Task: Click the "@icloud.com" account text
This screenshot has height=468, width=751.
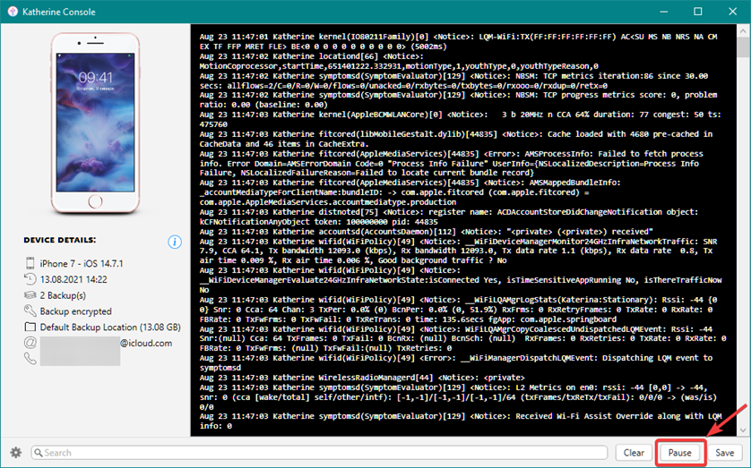Action: (x=146, y=344)
